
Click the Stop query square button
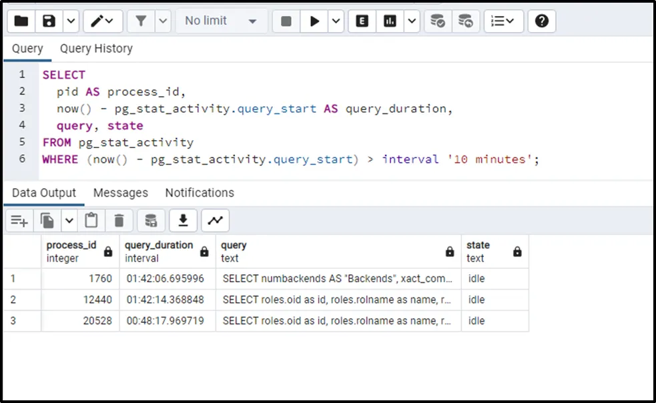(x=286, y=21)
